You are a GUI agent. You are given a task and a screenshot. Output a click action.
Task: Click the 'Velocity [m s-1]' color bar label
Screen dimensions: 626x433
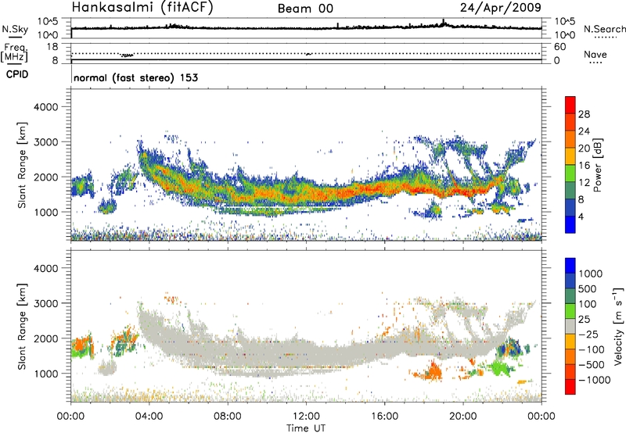coord(618,326)
